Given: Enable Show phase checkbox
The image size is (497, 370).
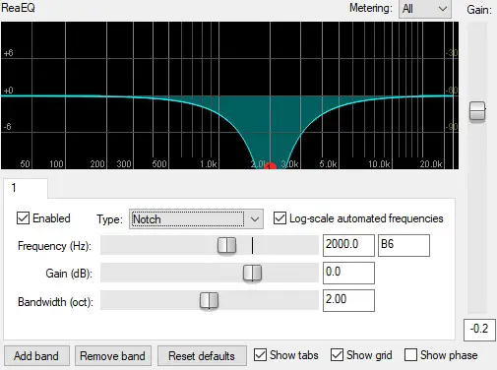Looking at the screenshot, I should coord(410,355).
